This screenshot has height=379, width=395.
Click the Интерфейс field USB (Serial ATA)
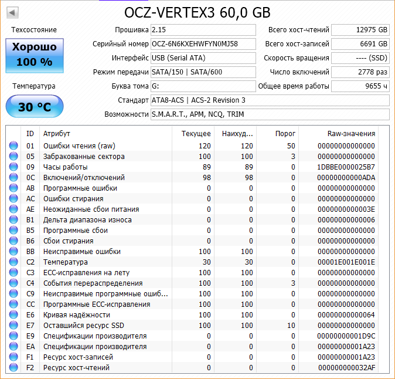point(203,58)
